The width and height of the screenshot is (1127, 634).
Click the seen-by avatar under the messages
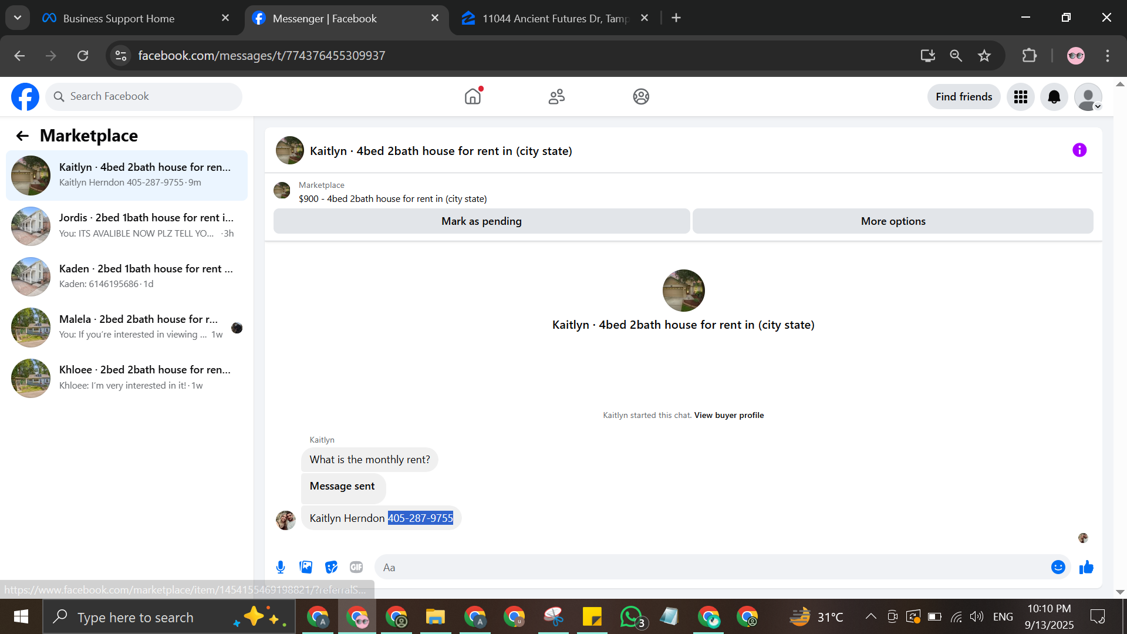pyautogui.click(x=1083, y=538)
